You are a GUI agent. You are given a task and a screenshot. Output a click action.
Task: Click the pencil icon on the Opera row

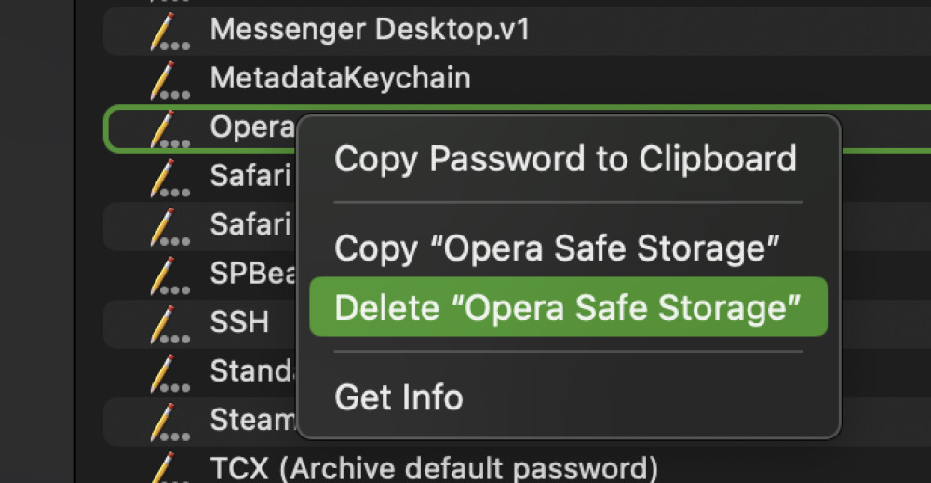tap(169, 128)
